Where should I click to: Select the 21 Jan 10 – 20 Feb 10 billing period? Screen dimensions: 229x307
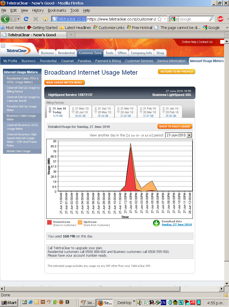click(171, 112)
